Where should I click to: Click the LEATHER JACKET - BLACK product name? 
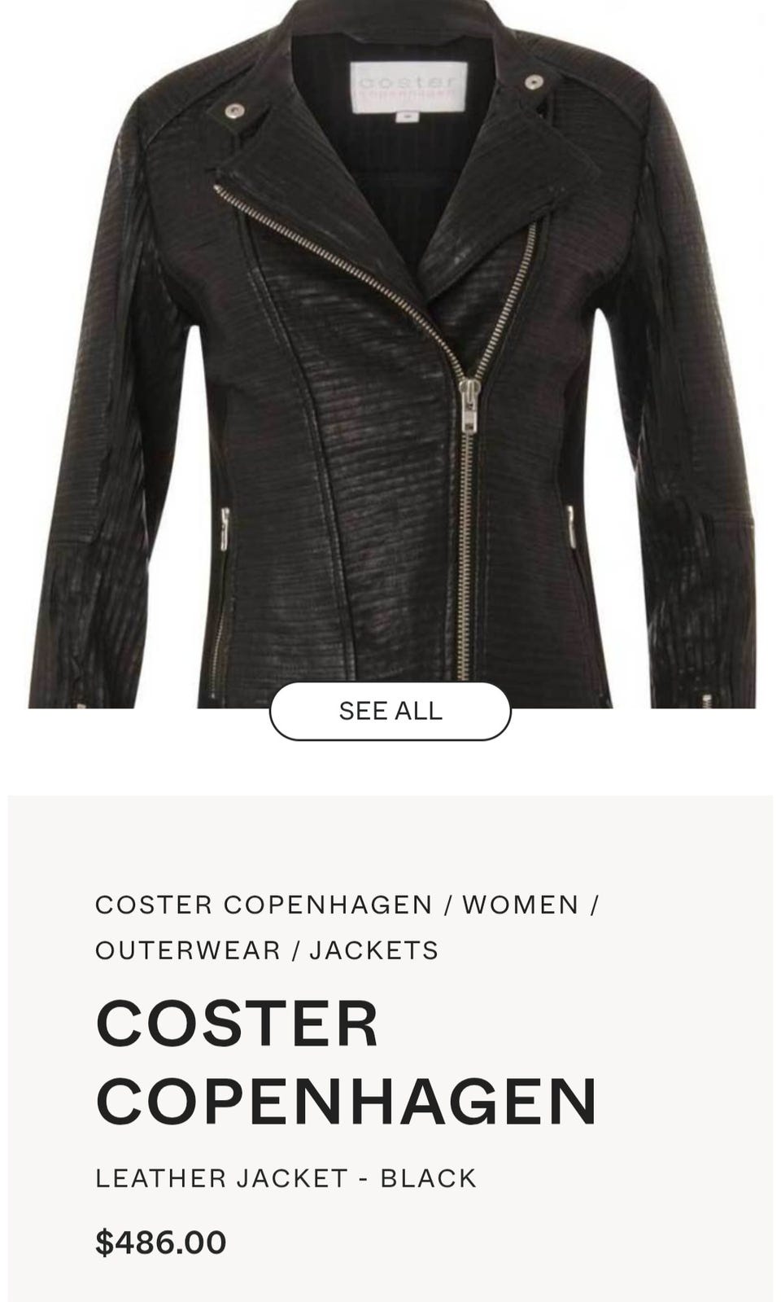286,1178
